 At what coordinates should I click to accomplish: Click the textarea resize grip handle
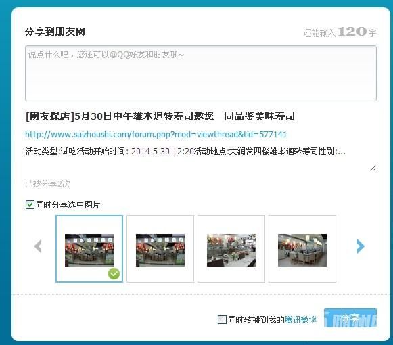pyautogui.click(x=373, y=168)
